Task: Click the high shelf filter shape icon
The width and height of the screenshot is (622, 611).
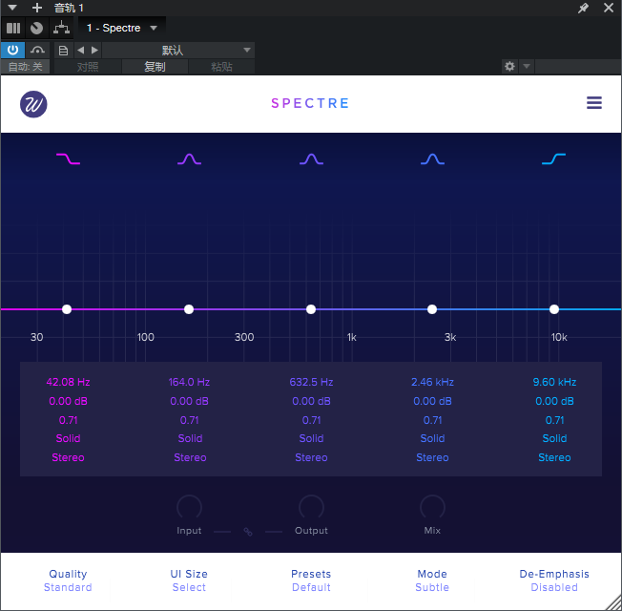Action: (553, 158)
